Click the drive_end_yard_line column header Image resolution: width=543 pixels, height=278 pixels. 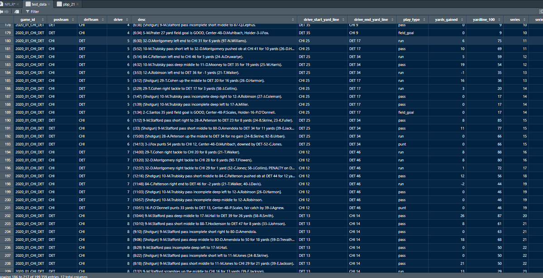(x=371, y=20)
